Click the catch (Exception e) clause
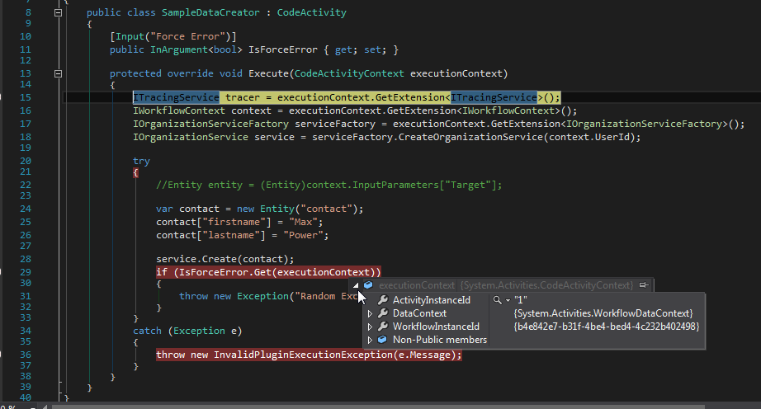The width and height of the screenshot is (761, 409). [x=187, y=331]
